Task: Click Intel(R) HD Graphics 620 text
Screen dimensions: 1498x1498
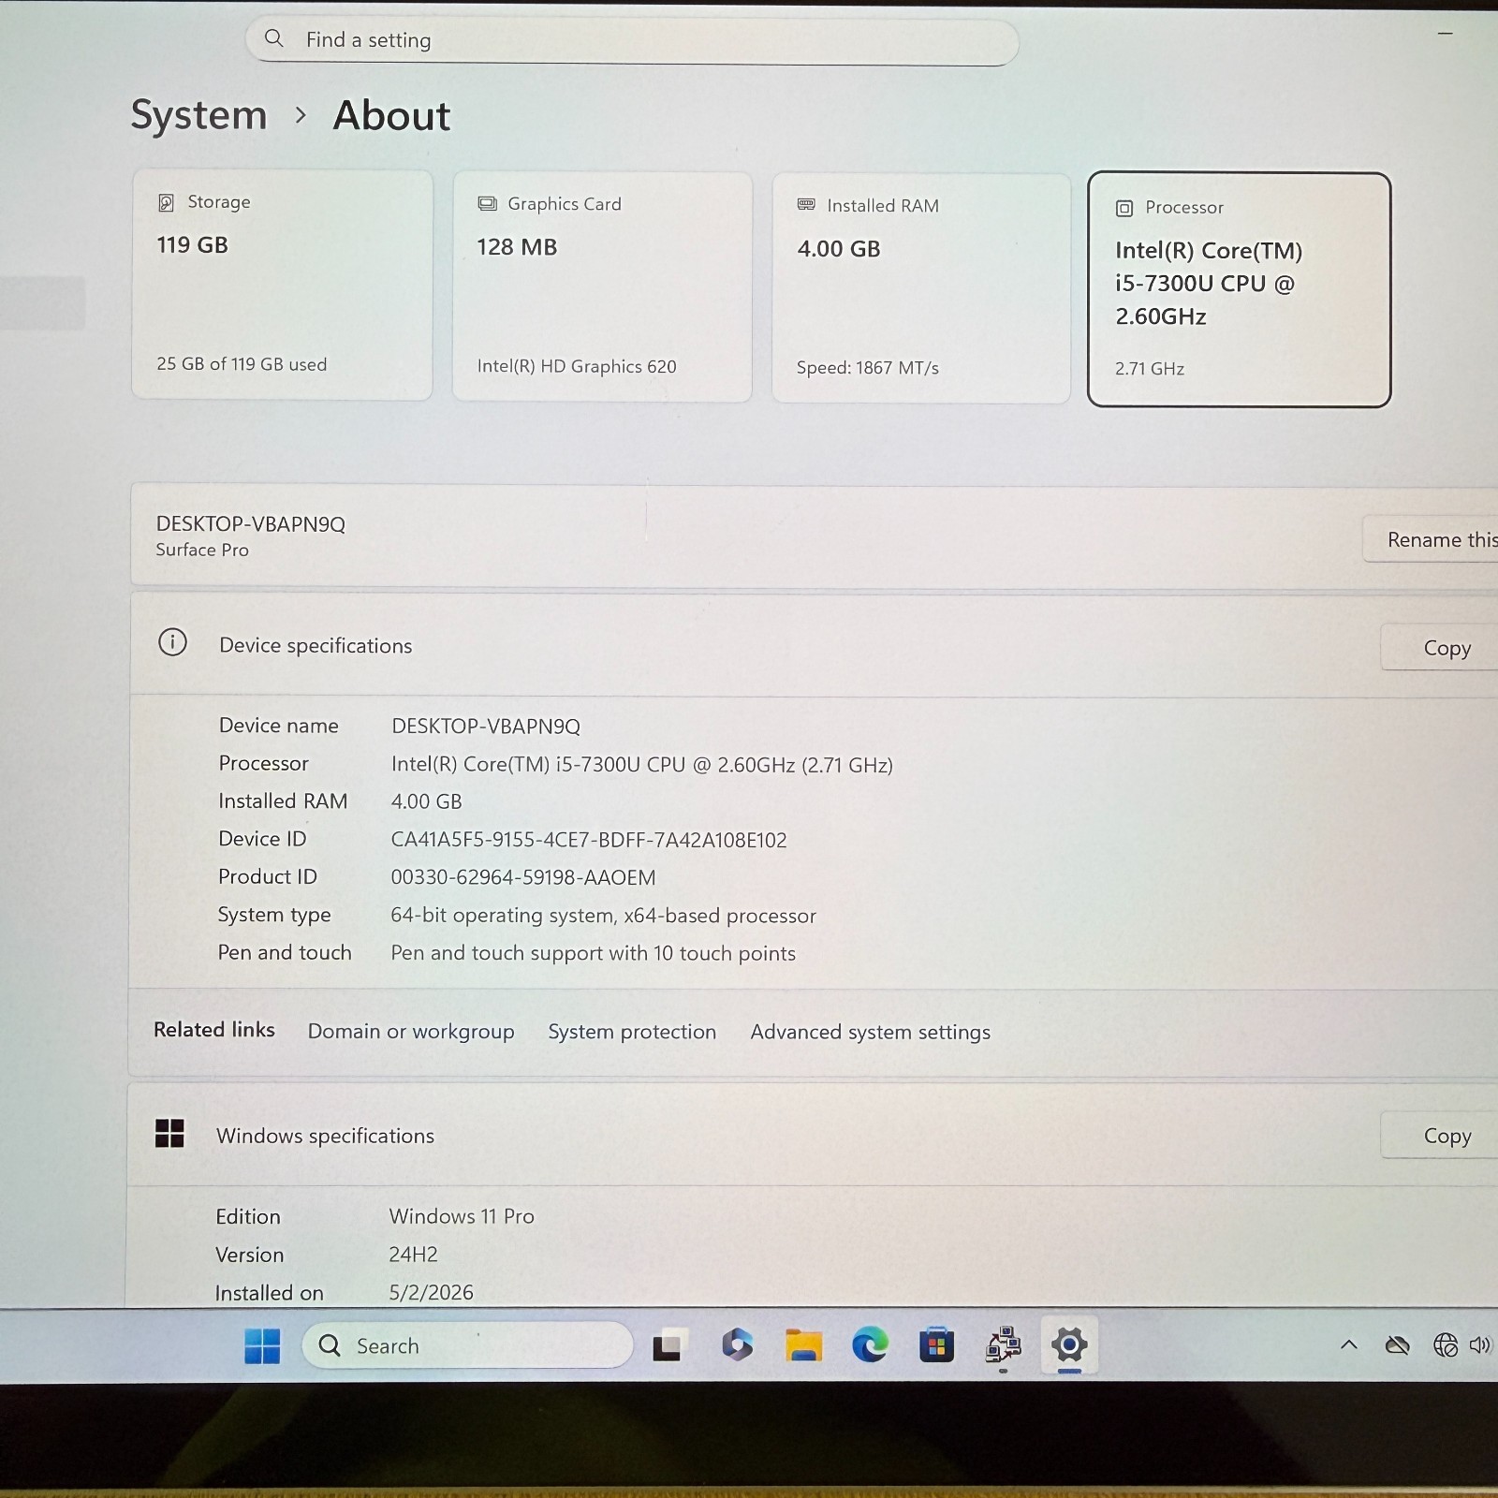Action: coord(577,367)
